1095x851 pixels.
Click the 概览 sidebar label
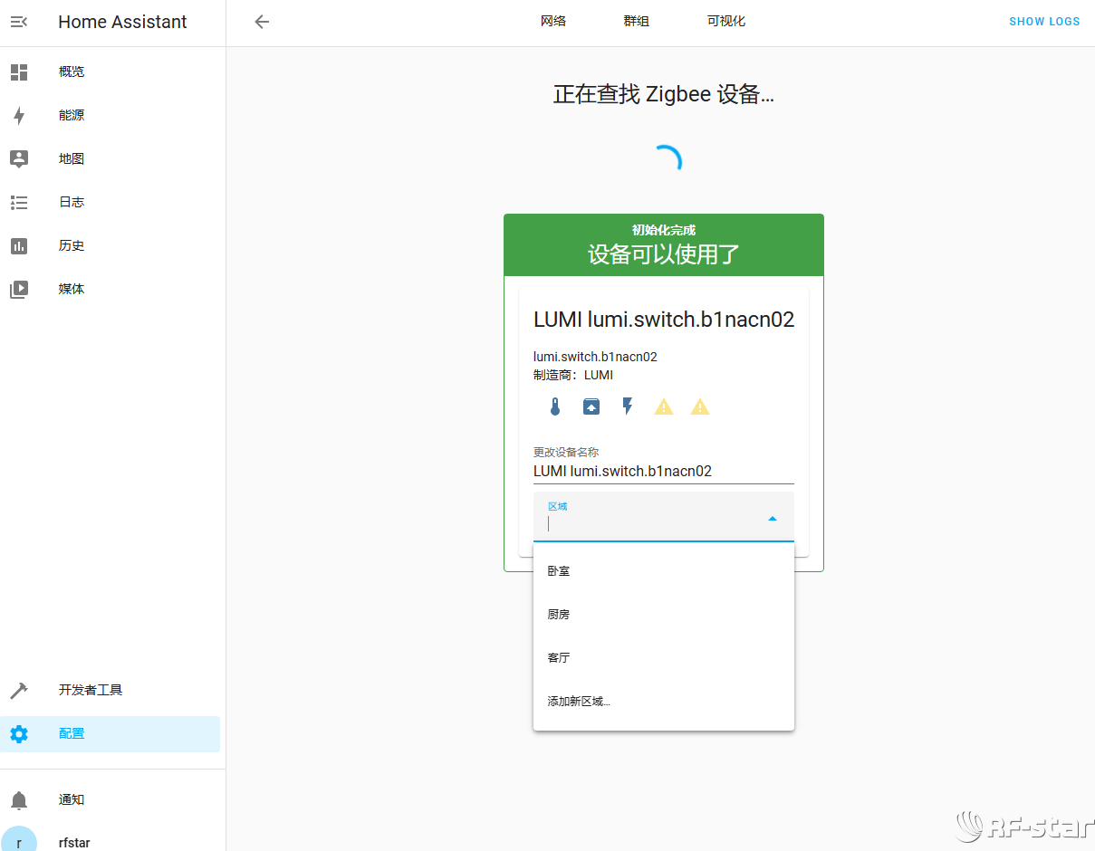tap(72, 72)
